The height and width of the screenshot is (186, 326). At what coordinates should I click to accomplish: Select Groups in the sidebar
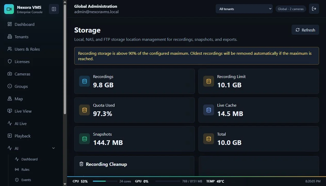31,86
